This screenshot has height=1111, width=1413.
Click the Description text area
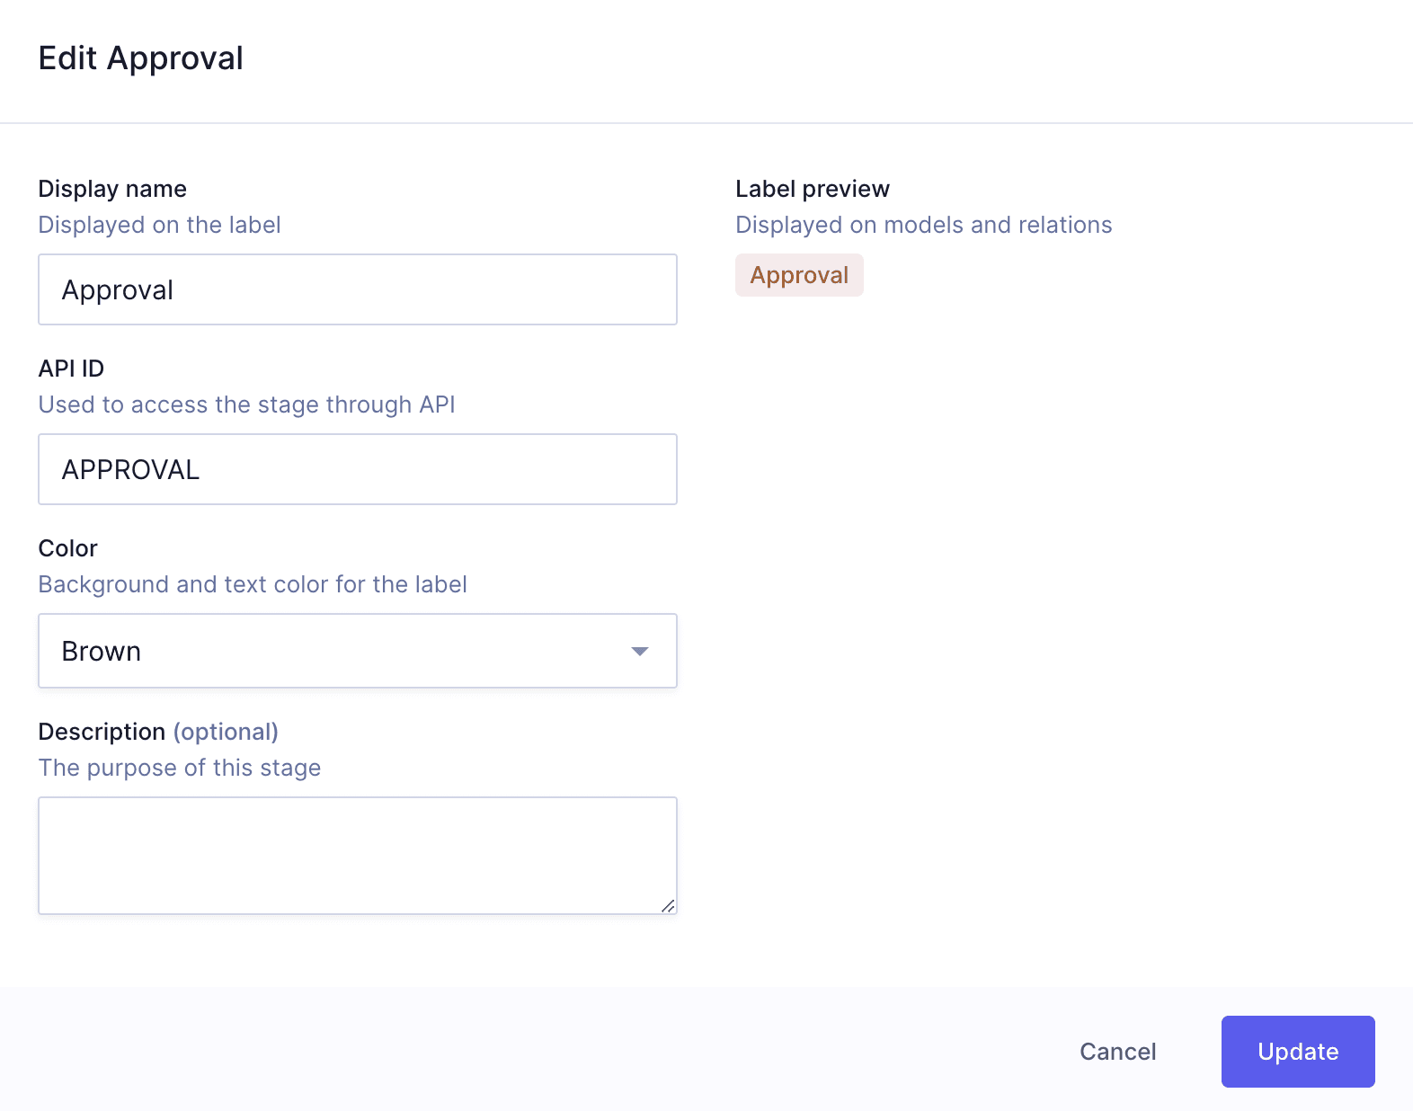pyautogui.click(x=358, y=856)
